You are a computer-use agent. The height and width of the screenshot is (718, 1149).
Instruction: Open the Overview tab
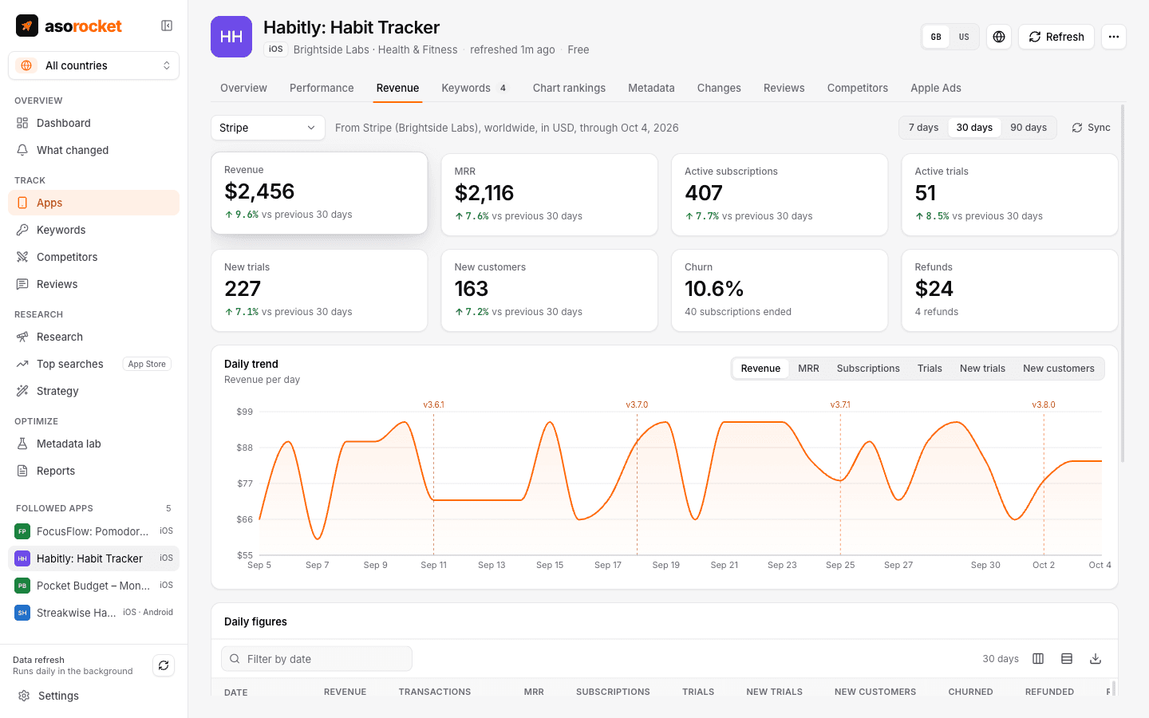pyautogui.click(x=243, y=88)
